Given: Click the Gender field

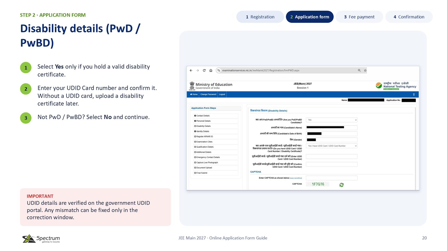Looking at the screenshot, I should coord(332,140).
